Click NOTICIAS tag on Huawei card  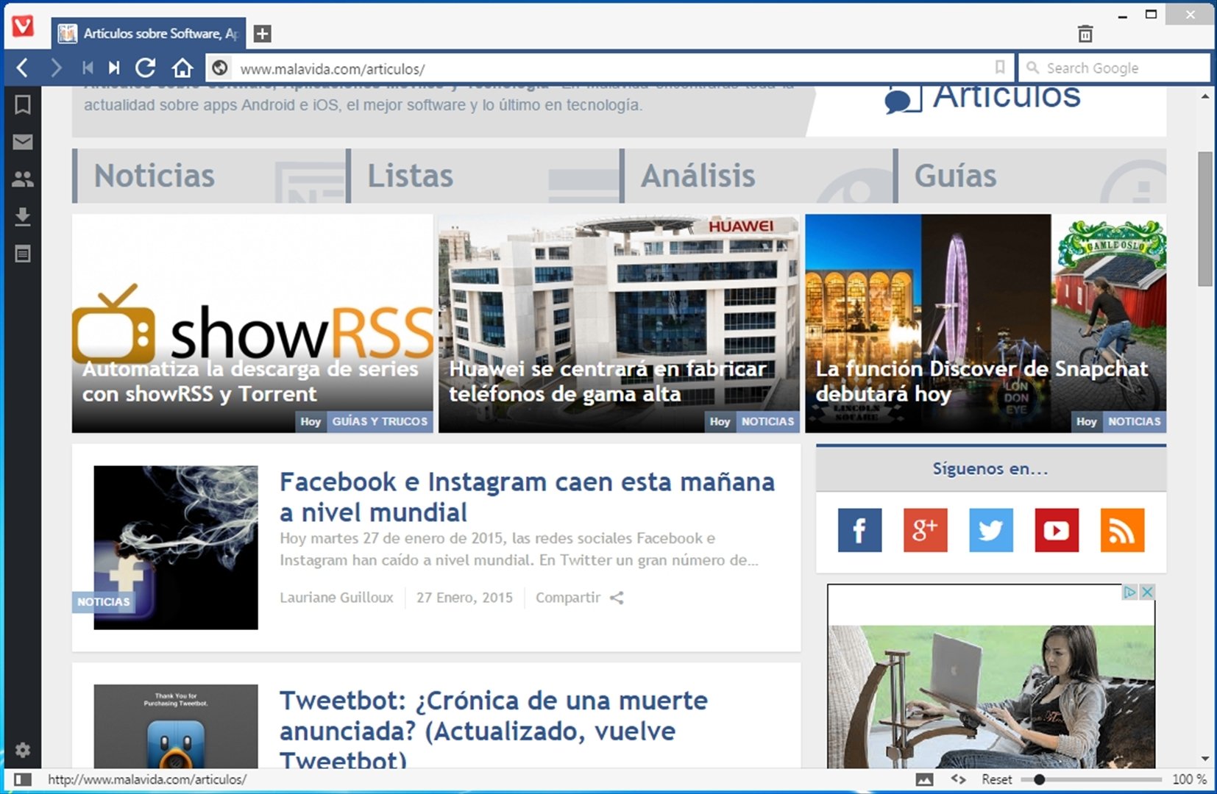(767, 421)
